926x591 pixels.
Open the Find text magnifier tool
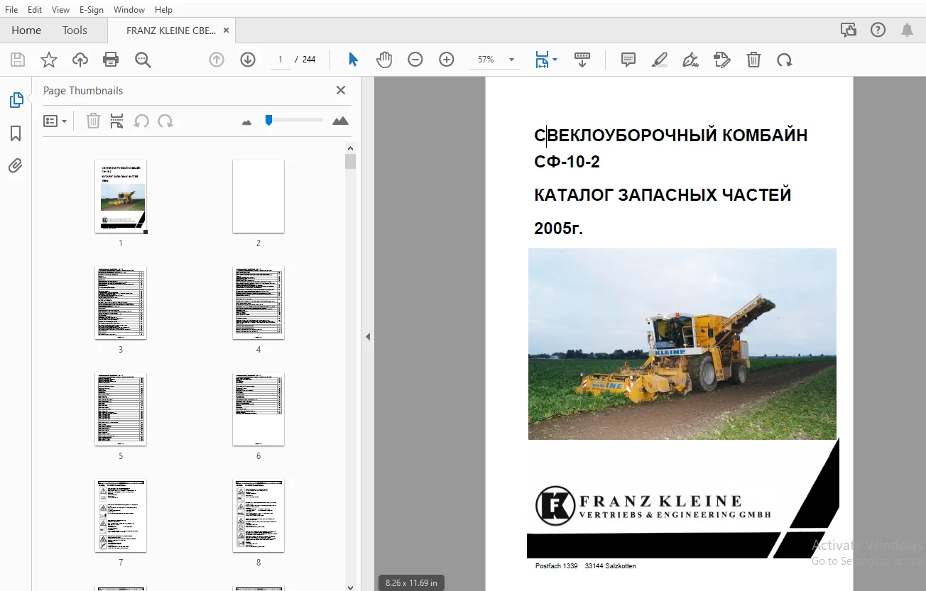pos(143,60)
